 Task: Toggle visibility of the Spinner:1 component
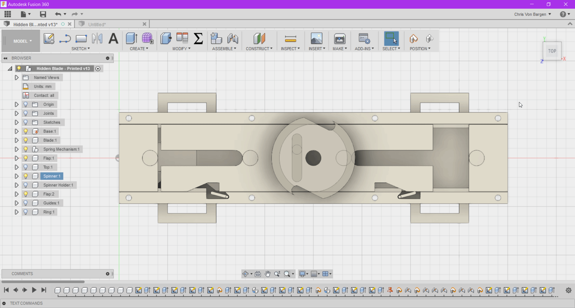[x=26, y=176]
